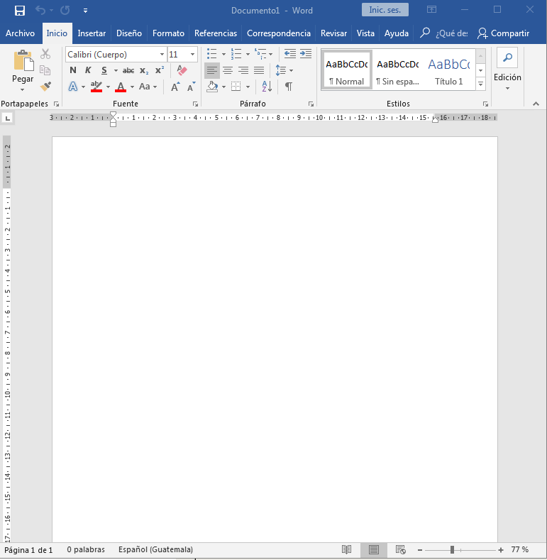Image resolution: width=547 pixels, height=560 pixels.
Task: Apply strikethrough (abc) formatting
Action: pyautogui.click(x=128, y=70)
